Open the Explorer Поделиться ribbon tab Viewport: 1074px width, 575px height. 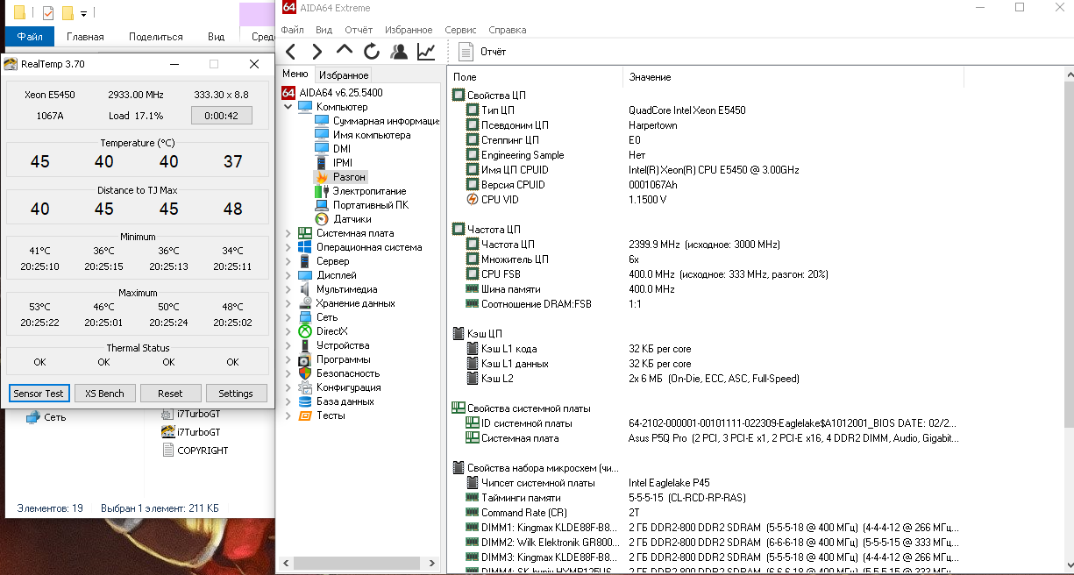[x=155, y=37]
